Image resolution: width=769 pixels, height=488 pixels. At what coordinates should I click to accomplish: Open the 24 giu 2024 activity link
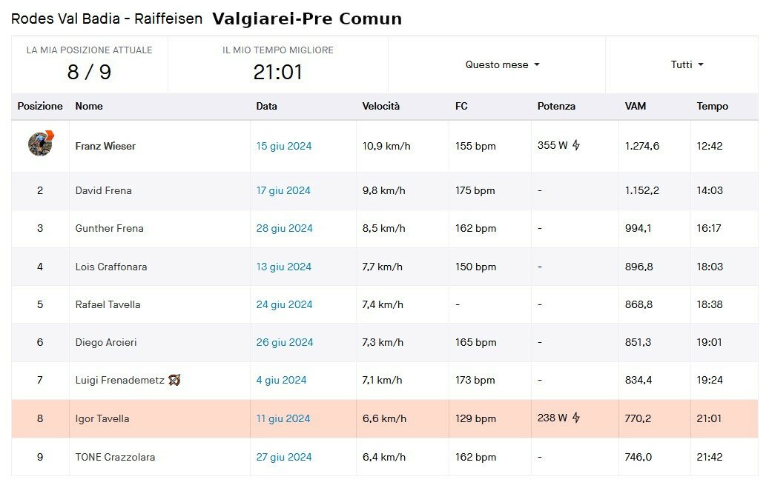coord(284,304)
